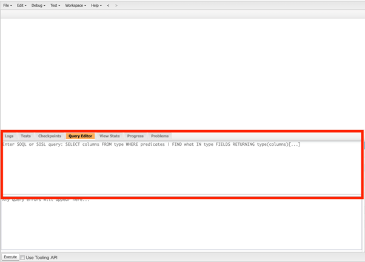Select the Query Editor tab
365x262 pixels.
[81, 136]
